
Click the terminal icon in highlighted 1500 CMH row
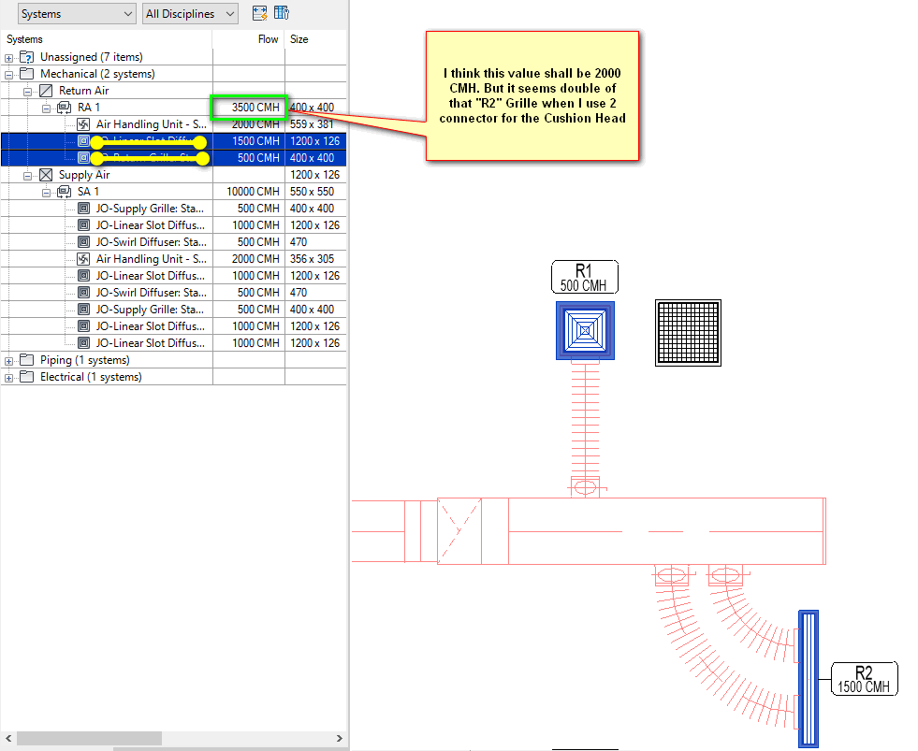tap(83, 141)
